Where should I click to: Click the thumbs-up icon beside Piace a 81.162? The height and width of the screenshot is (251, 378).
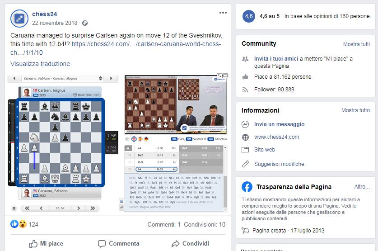tap(245, 77)
